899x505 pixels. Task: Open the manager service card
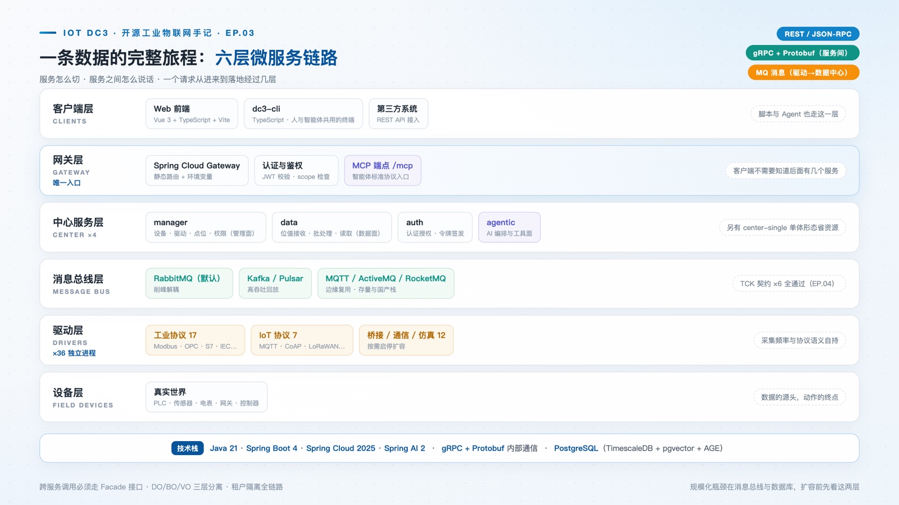click(206, 227)
